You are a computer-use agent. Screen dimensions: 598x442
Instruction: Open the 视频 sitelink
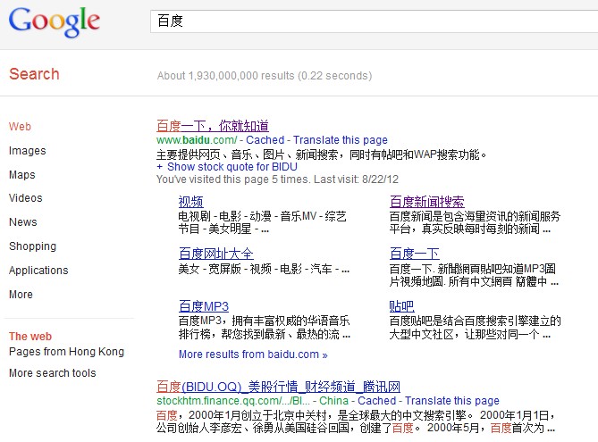coord(190,202)
